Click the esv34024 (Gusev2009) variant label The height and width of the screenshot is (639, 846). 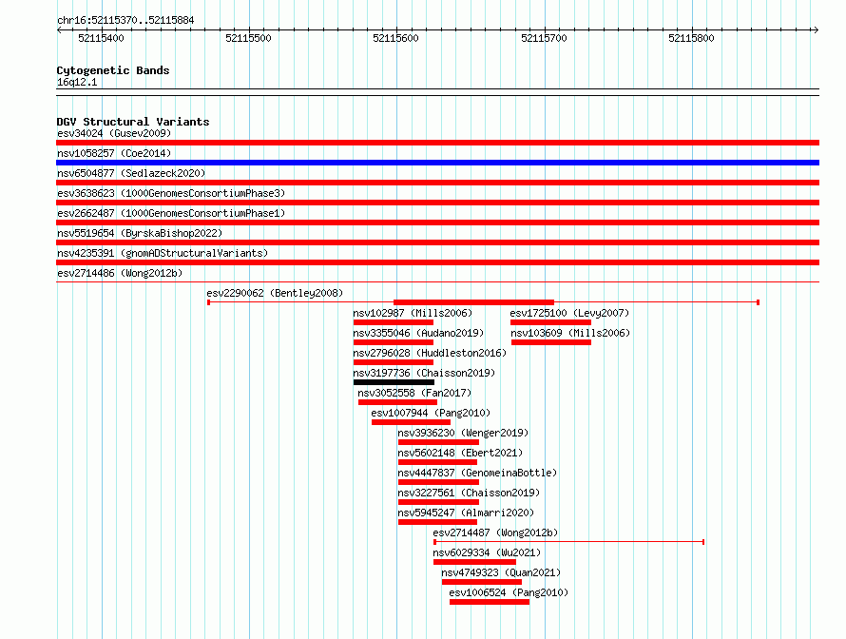point(114,133)
